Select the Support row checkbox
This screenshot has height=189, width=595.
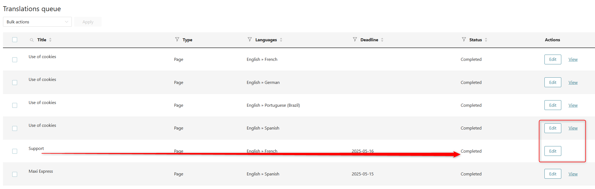coord(15,151)
